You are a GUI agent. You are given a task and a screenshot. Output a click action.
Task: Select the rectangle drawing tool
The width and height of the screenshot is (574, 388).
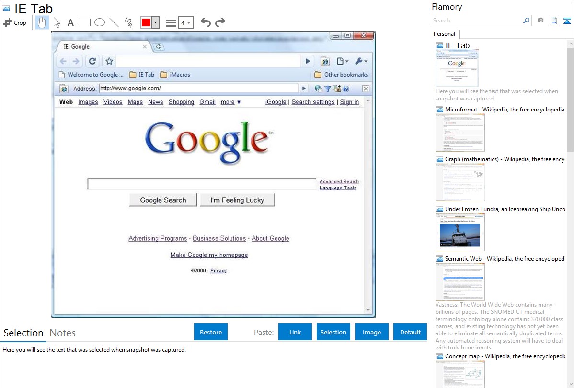[85, 22]
